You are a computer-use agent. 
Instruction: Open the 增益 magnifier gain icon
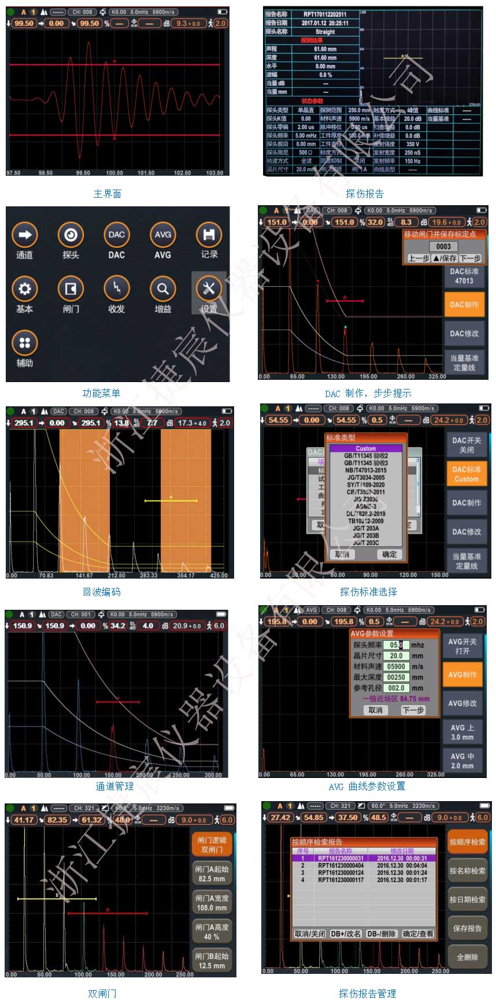pos(162,289)
